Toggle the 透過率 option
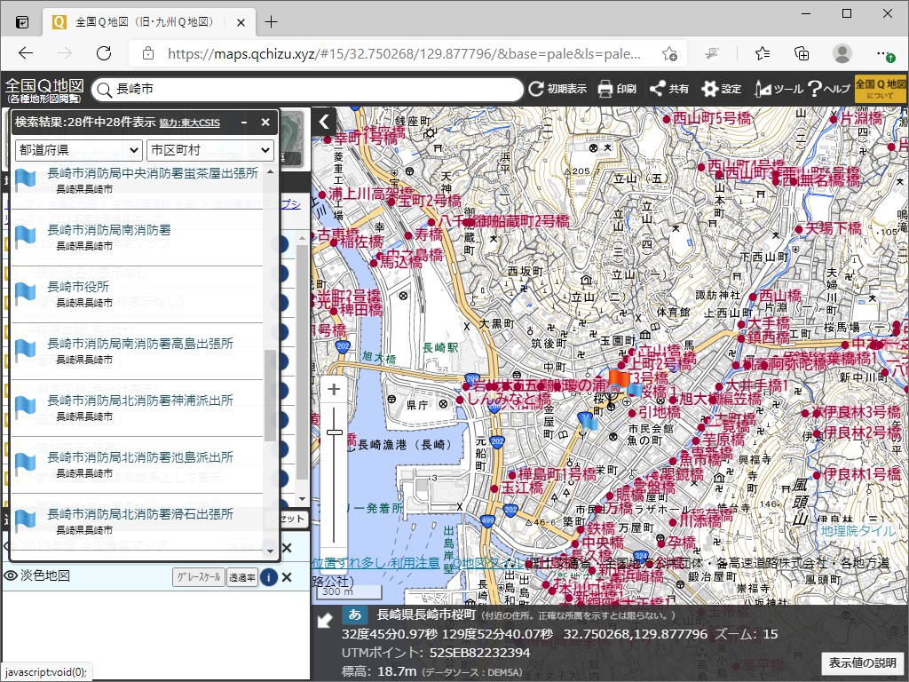 [x=241, y=576]
